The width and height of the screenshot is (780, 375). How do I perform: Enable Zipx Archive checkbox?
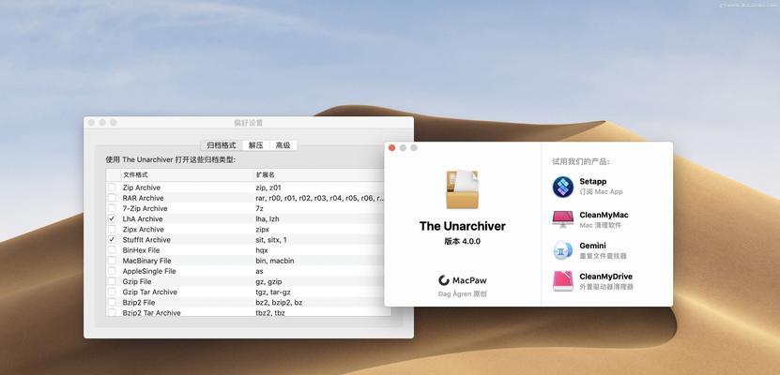click(x=112, y=230)
